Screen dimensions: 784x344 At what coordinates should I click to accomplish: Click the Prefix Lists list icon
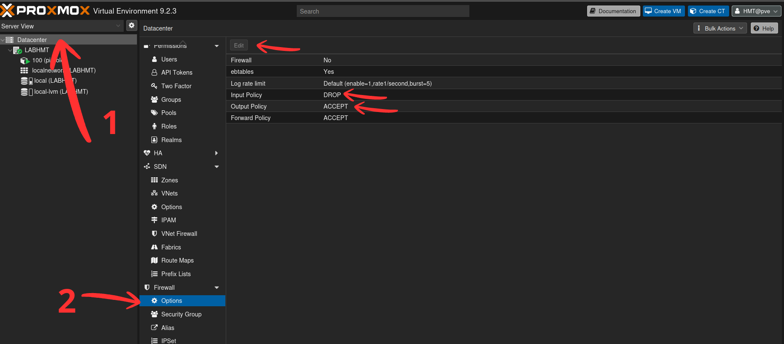tap(154, 274)
